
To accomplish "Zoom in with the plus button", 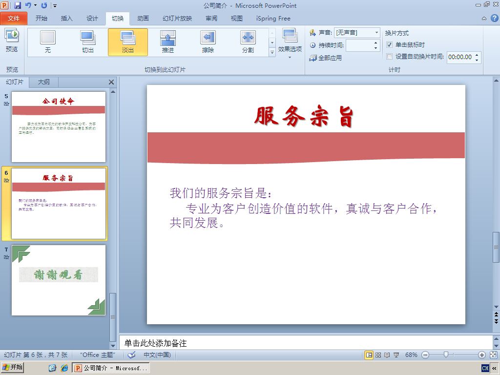I will pyautogui.click(x=482, y=355).
